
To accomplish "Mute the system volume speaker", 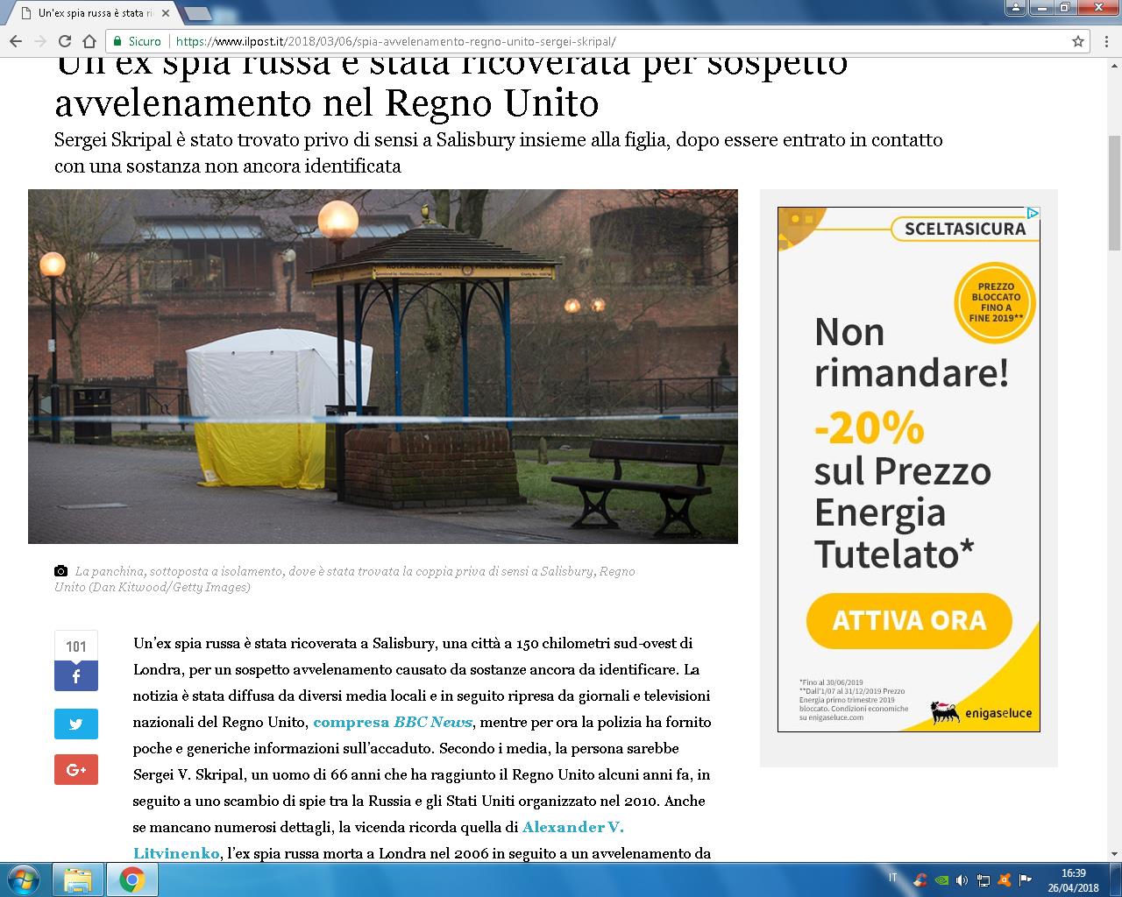I will coord(962,879).
